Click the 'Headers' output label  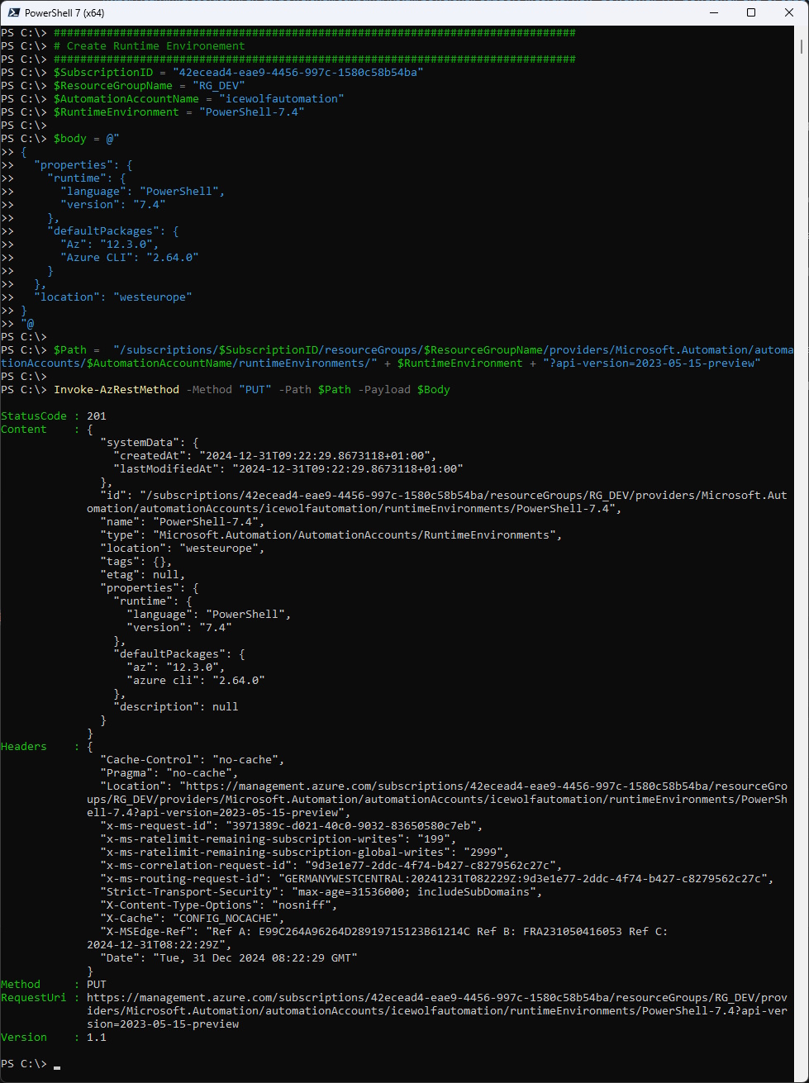coord(24,747)
